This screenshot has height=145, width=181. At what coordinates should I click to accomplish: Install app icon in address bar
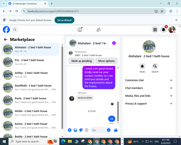[x=156, y=11]
